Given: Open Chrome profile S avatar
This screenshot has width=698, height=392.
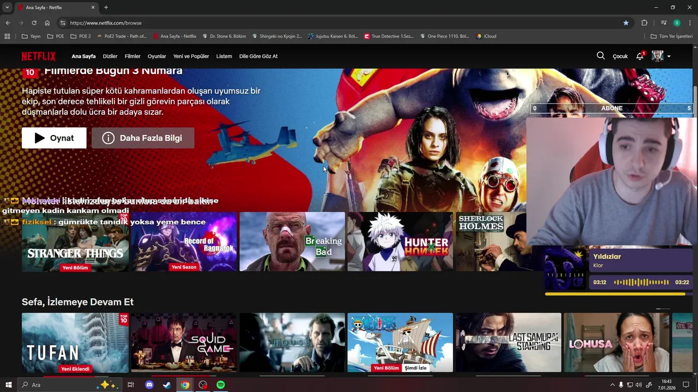Looking at the screenshot, I should point(677,23).
